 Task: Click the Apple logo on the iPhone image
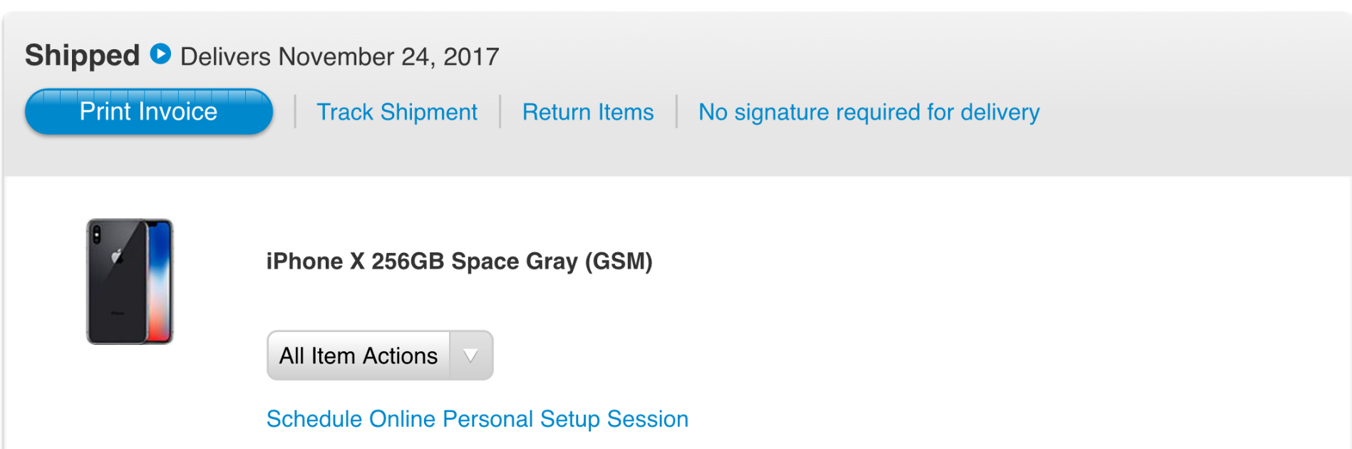(x=118, y=257)
